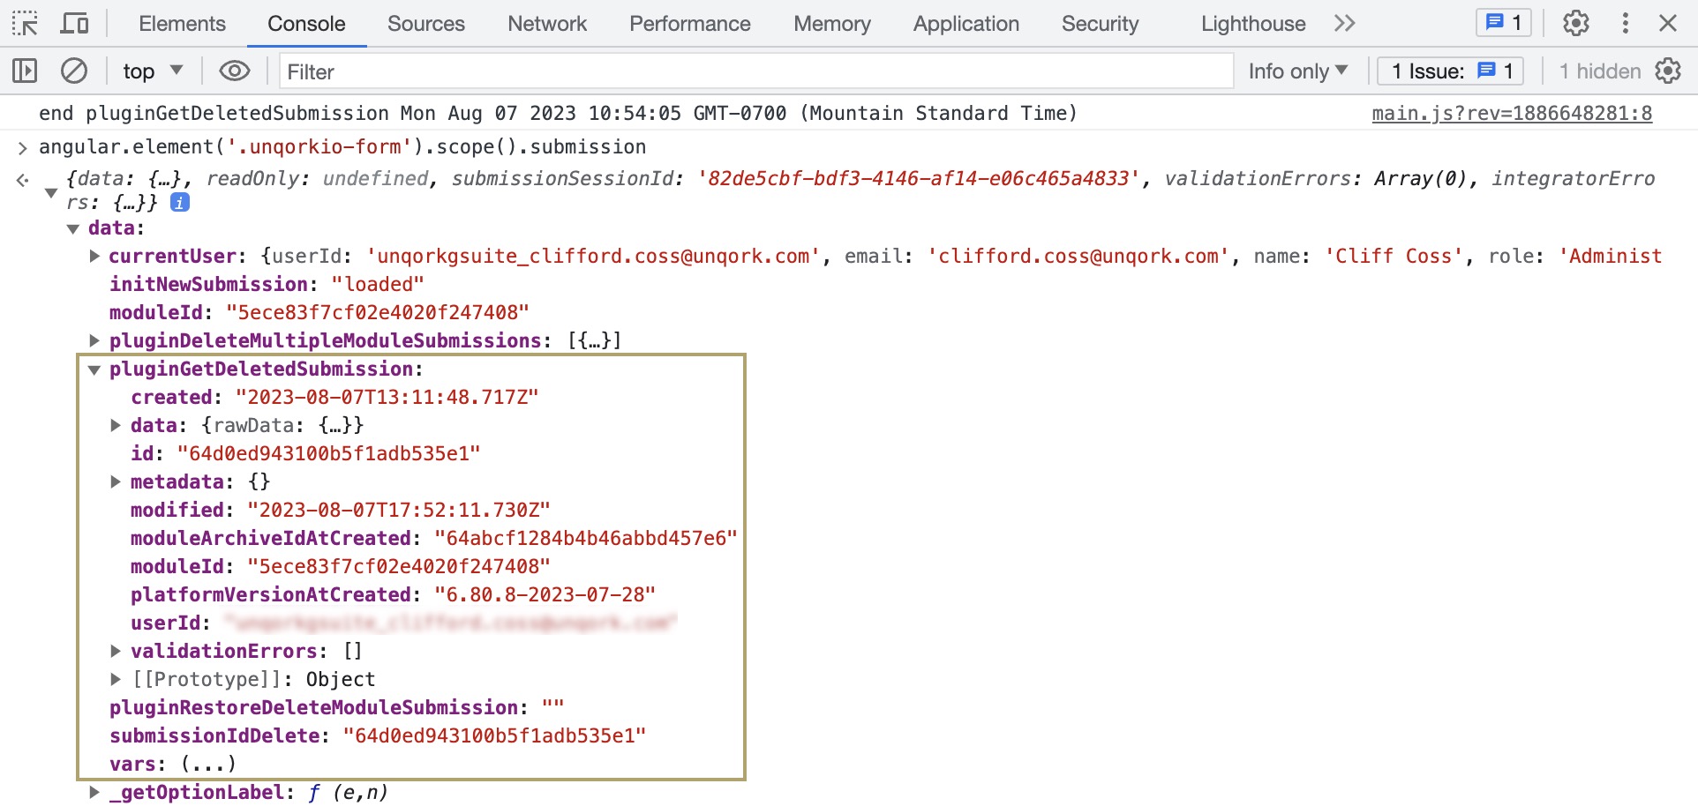Select the created timestamp value
This screenshot has width=1698, height=806.
(387, 397)
